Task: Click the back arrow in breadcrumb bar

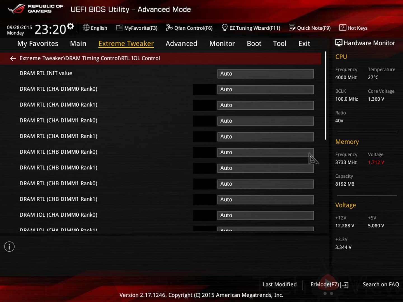Action: click(x=13, y=58)
